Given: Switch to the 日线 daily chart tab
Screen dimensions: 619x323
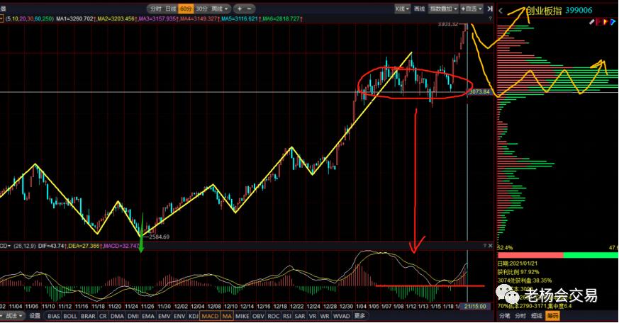Looking at the screenshot, I should pyautogui.click(x=171, y=8).
